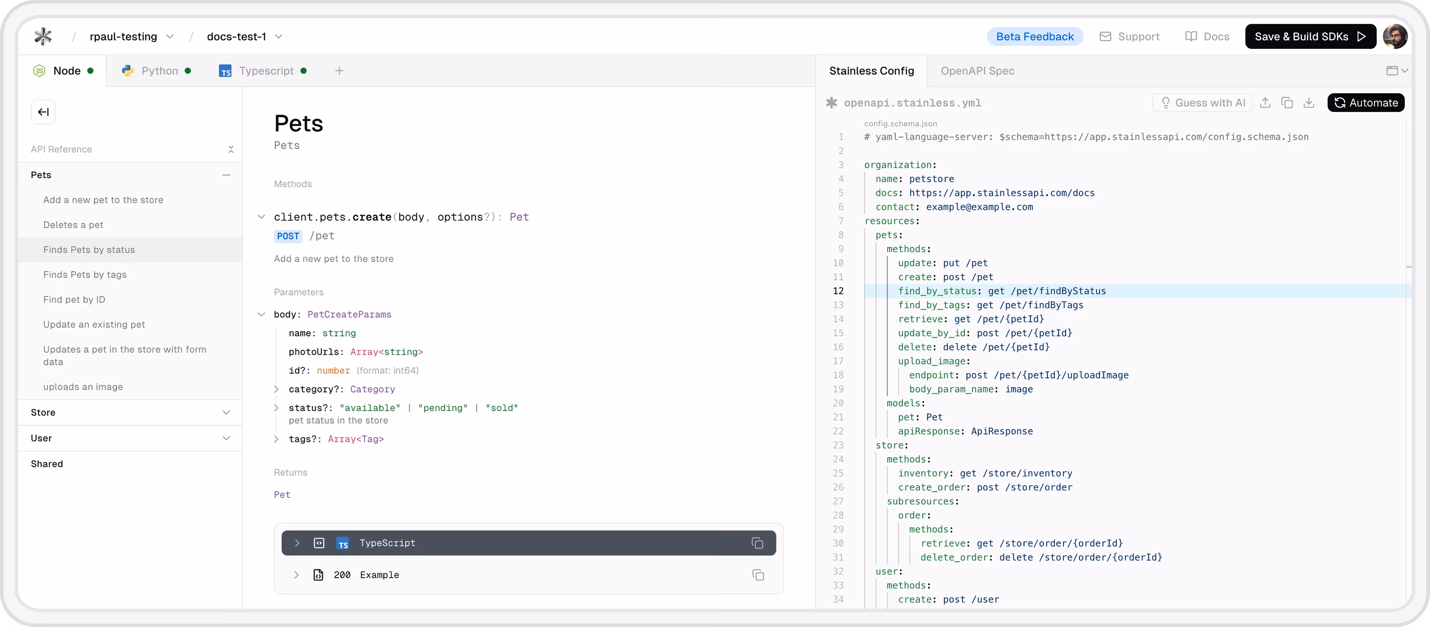The image size is (1430, 627).
Task: Expand the status? parameter
Action: click(x=276, y=408)
